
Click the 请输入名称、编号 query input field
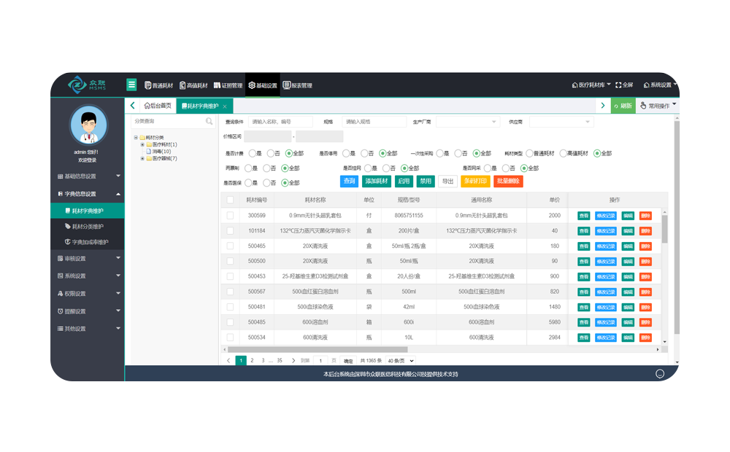pyautogui.click(x=280, y=122)
